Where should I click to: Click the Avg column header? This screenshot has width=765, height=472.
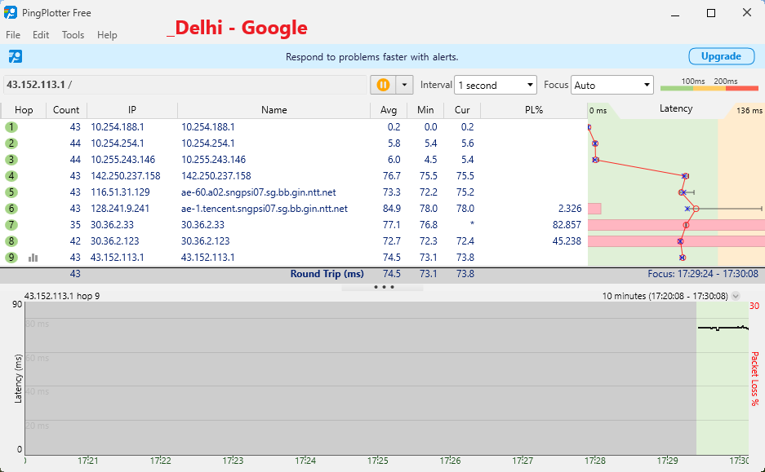(x=389, y=110)
